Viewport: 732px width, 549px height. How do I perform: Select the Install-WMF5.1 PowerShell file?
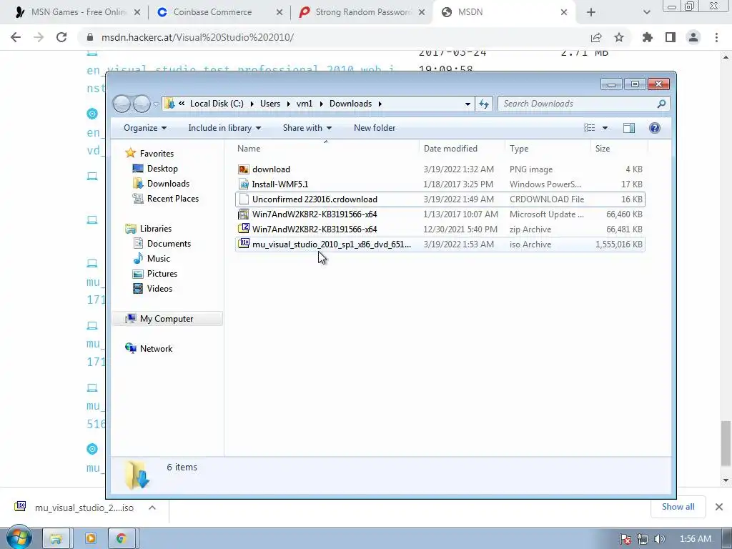[x=440, y=184]
